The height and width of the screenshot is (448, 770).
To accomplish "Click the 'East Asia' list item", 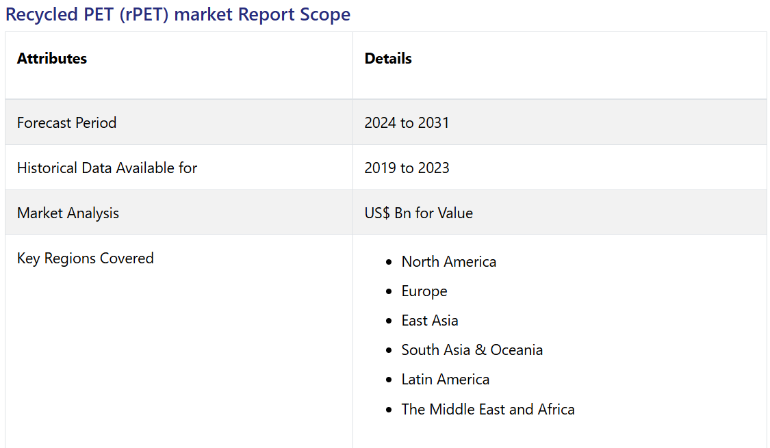I will coord(430,320).
